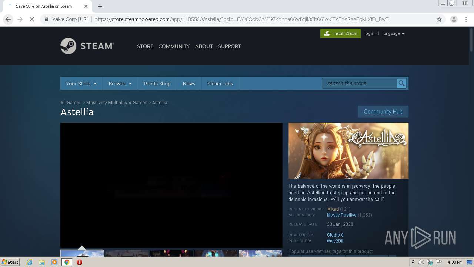Screen dimensions: 474x267
Task: Stop page loading with the X button
Action: 32,19
